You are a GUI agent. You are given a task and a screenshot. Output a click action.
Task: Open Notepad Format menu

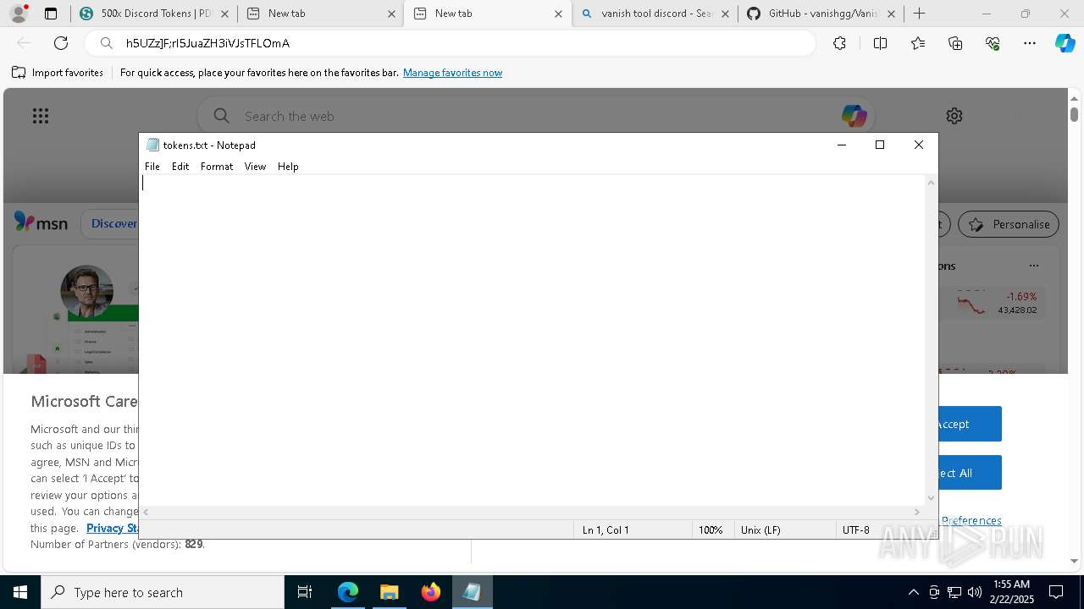pyautogui.click(x=217, y=167)
